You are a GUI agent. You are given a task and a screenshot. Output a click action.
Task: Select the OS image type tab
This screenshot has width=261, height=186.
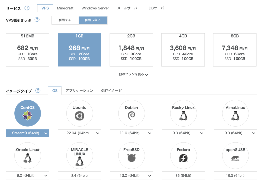click(55, 91)
